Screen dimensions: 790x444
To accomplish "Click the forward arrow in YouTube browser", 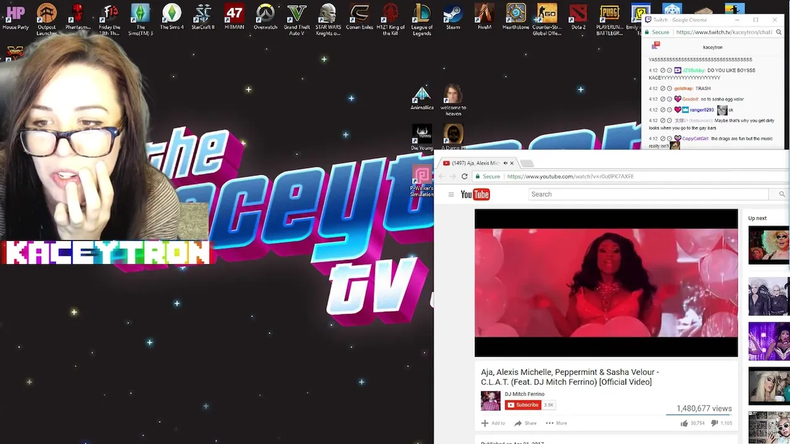I will (x=453, y=176).
